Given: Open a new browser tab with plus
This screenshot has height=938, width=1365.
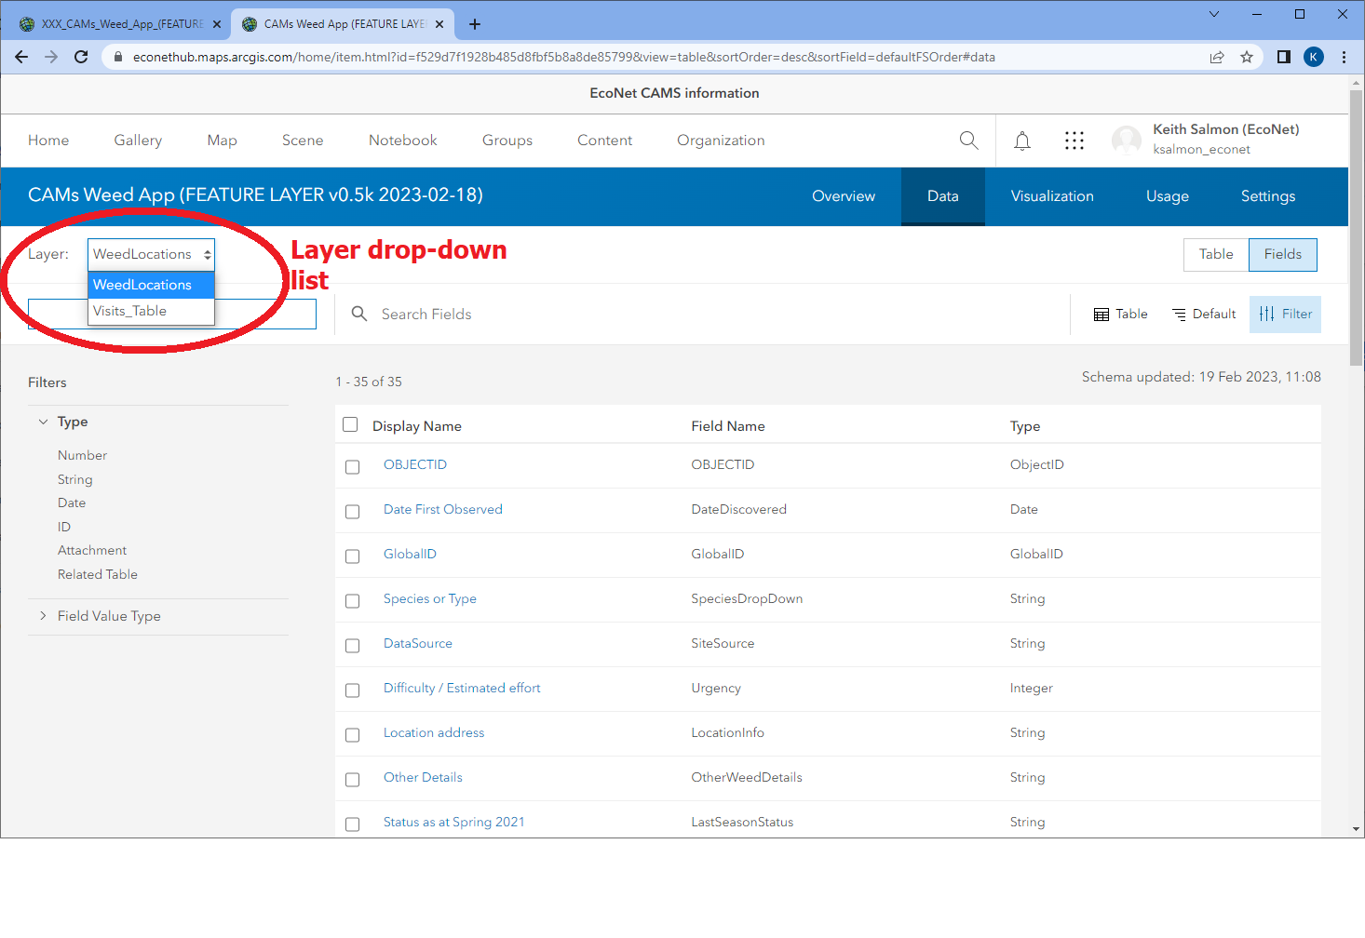Looking at the screenshot, I should [475, 24].
